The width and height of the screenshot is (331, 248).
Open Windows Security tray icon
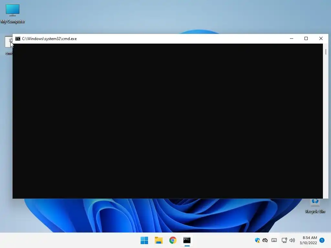(x=257, y=240)
